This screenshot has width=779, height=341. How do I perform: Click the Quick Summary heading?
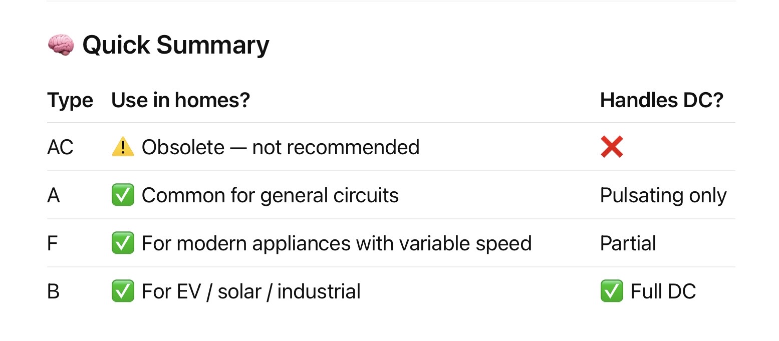pyautogui.click(x=175, y=45)
